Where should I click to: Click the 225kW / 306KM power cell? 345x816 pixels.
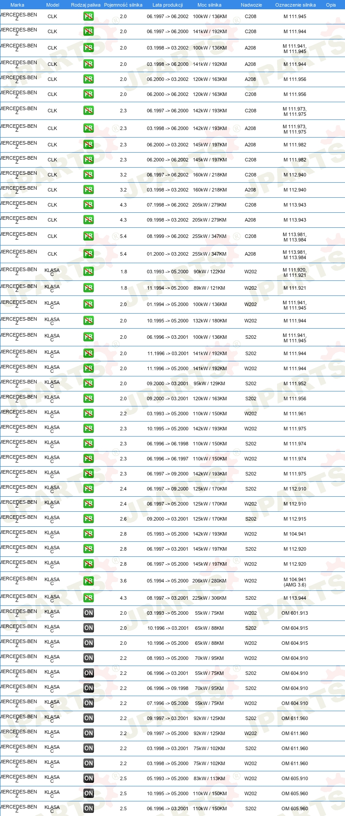210,598
